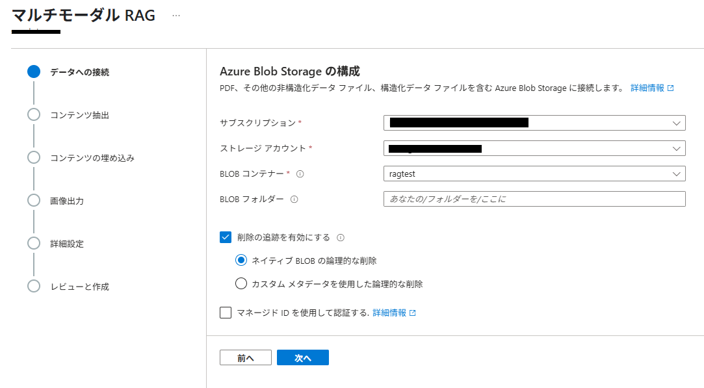704x388 pixels.
Task: Go to the 詳細設定 step
Action: [x=67, y=244]
